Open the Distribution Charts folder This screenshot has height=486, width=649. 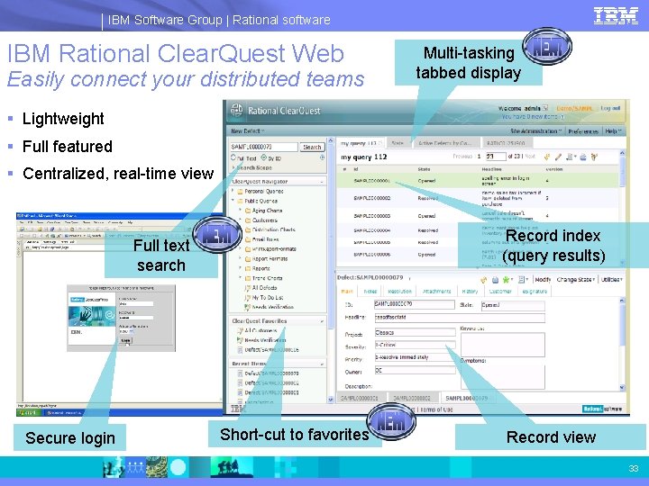[x=273, y=229]
